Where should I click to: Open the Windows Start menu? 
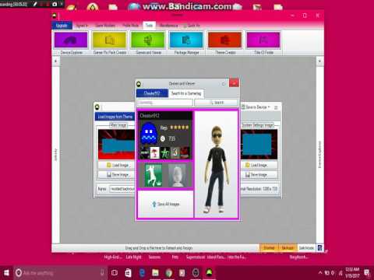pyautogui.click(x=6, y=273)
